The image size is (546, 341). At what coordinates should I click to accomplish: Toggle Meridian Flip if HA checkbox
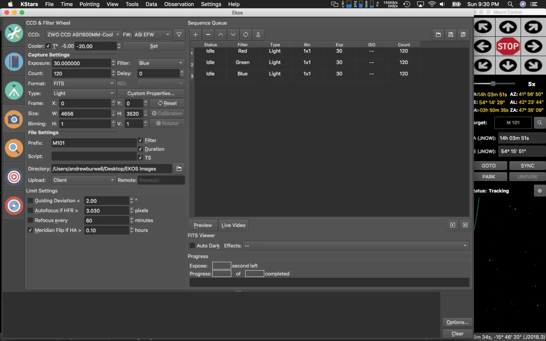(30, 230)
